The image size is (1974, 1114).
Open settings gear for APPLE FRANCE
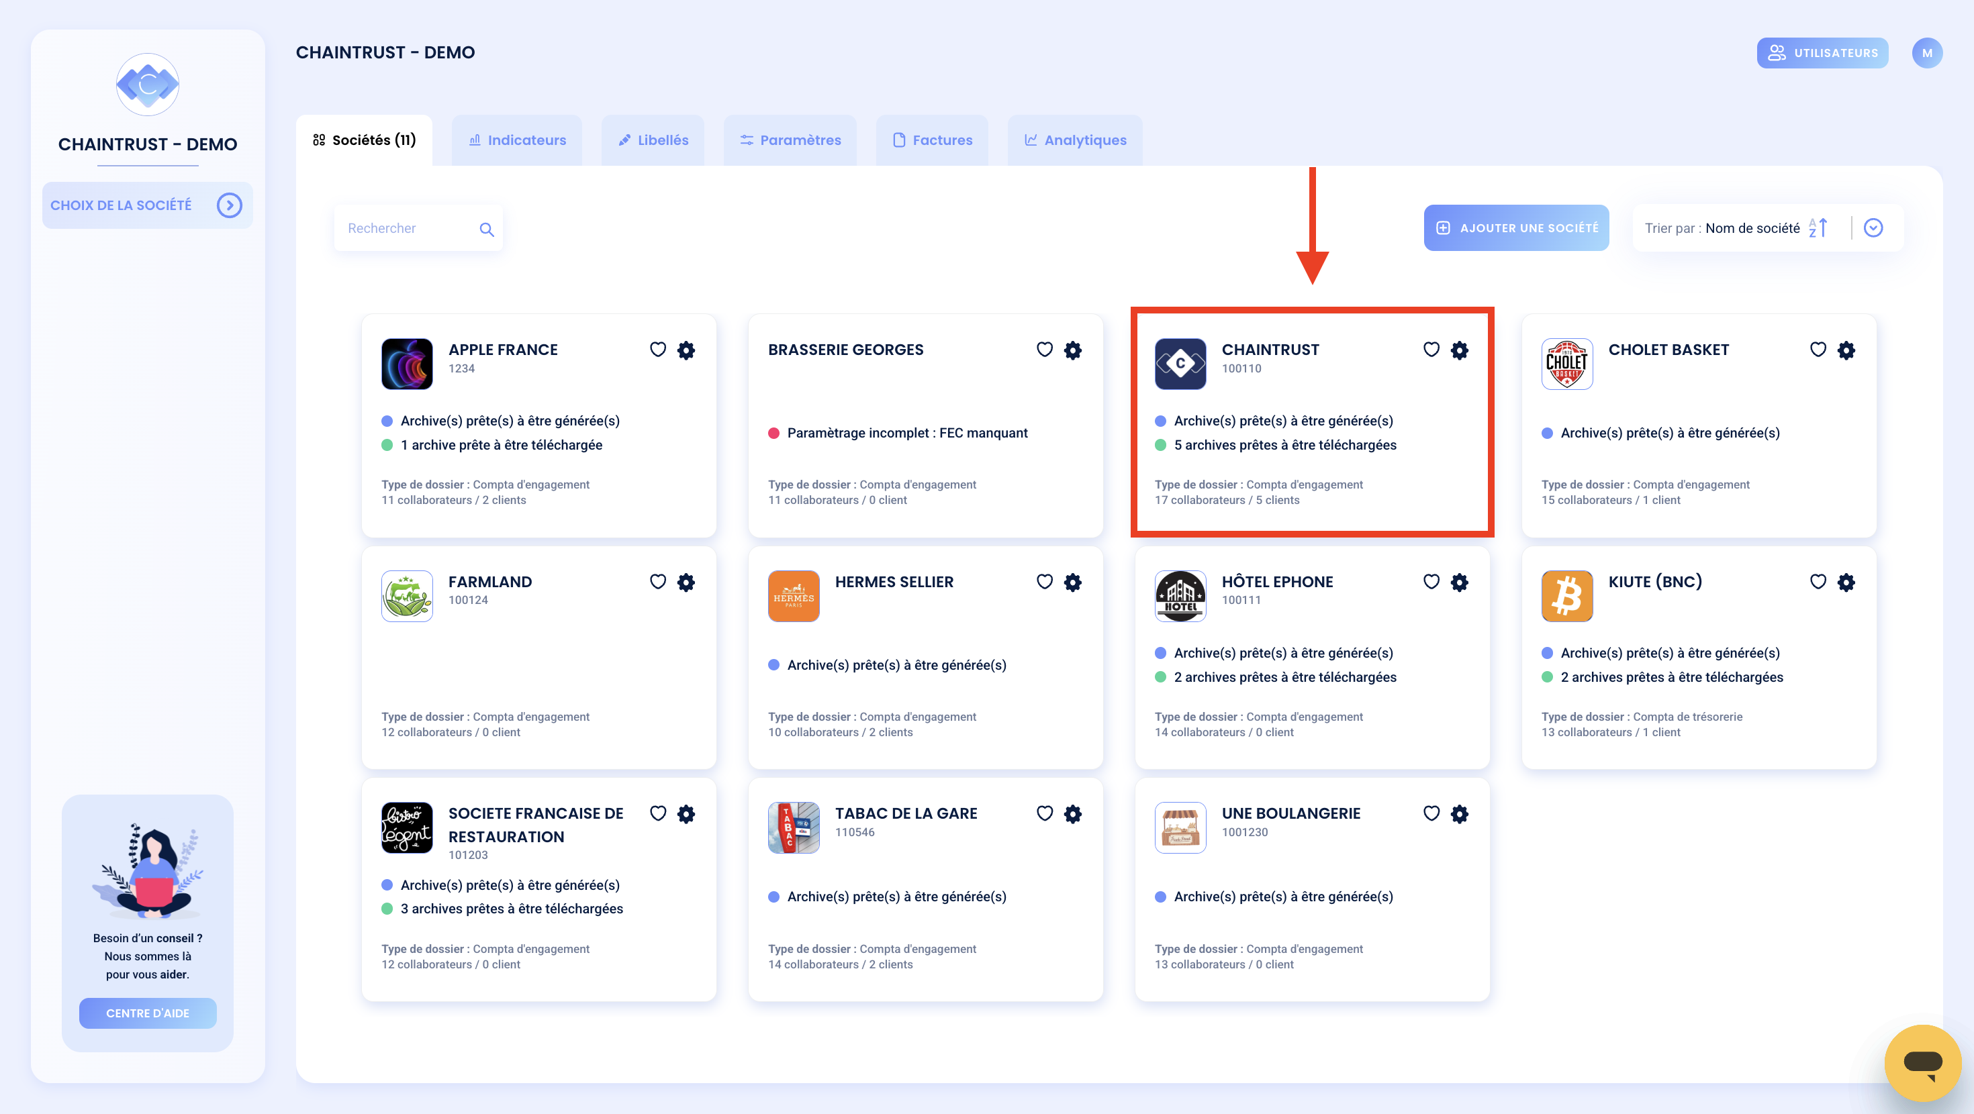point(686,350)
